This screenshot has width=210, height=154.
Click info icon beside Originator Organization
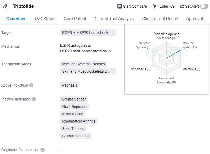click(43, 150)
